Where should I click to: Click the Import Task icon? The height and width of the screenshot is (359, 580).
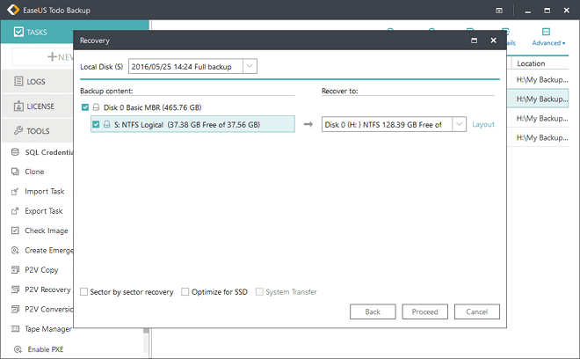(x=15, y=192)
